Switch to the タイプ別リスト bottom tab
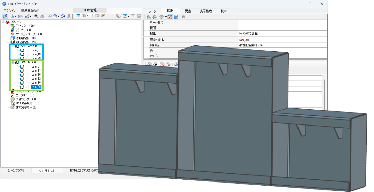This screenshot has width=374, height=192. pos(47,171)
